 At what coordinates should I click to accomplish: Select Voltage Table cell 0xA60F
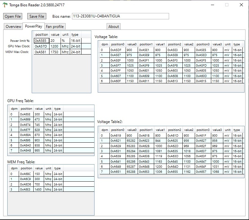118,81
